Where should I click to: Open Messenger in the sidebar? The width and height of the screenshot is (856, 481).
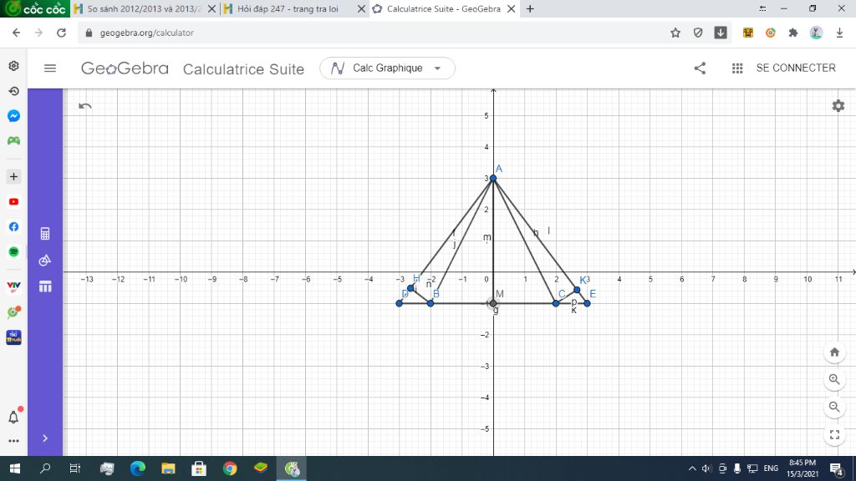pos(13,115)
